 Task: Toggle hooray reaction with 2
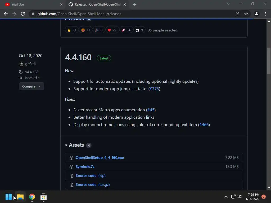click(x=99, y=30)
